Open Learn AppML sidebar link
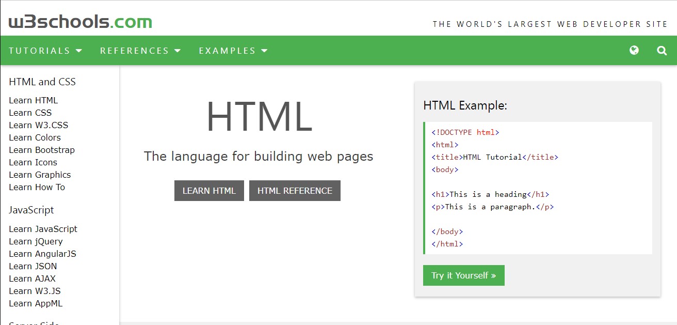Image resolution: width=677 pixels, height=325 pixels. [x=36, y=303]
